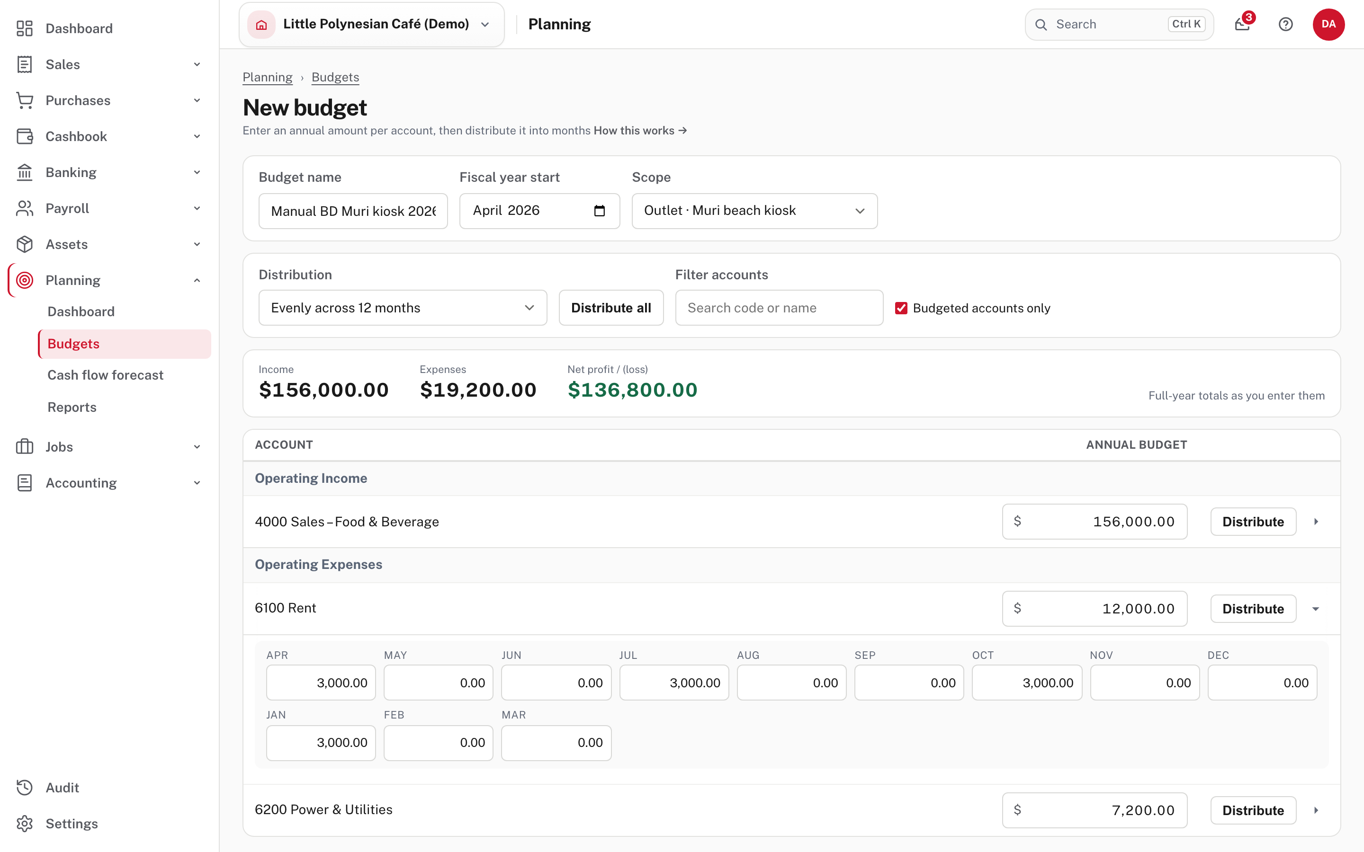
Task: Click the MAY amount field for Rent
Action: point(439,683)
